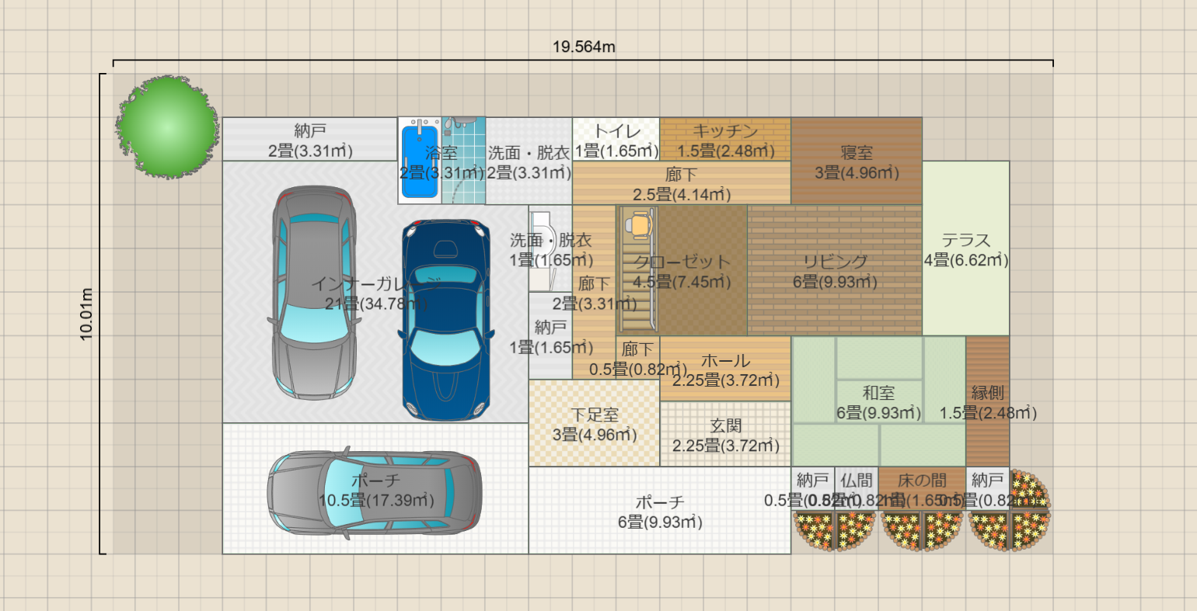Select the 納戸 room below 縁側
This screenshot has width=1197, height=611.
(x=988, y=488)
